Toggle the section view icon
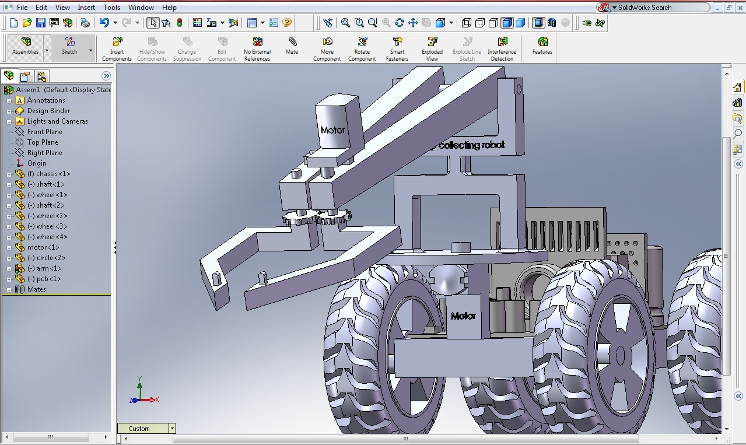Viewport: 746px width, 445px height. coord(552,22)
